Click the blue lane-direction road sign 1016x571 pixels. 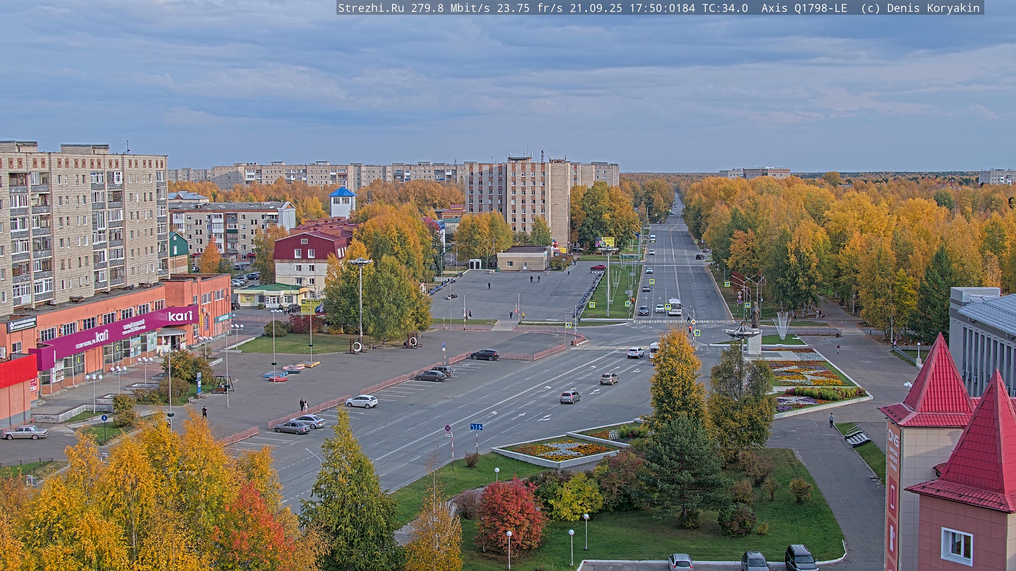click(476, 427)
